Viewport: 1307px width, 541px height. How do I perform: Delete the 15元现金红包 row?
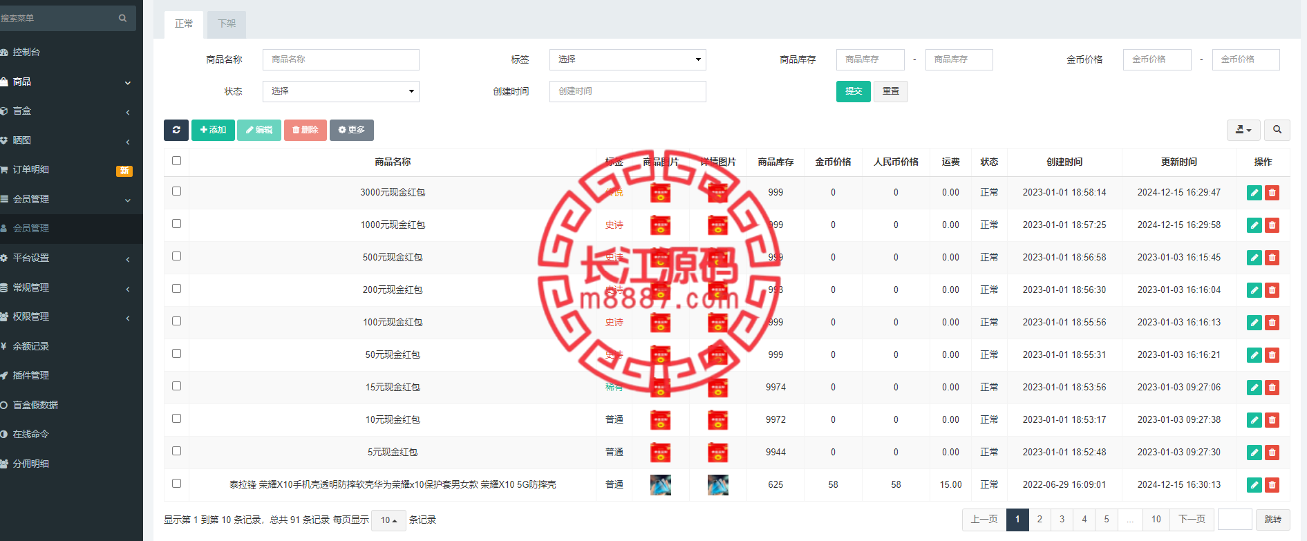click(x=1272, y=388)
